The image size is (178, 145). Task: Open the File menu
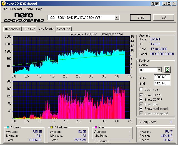tap(5, 9)
